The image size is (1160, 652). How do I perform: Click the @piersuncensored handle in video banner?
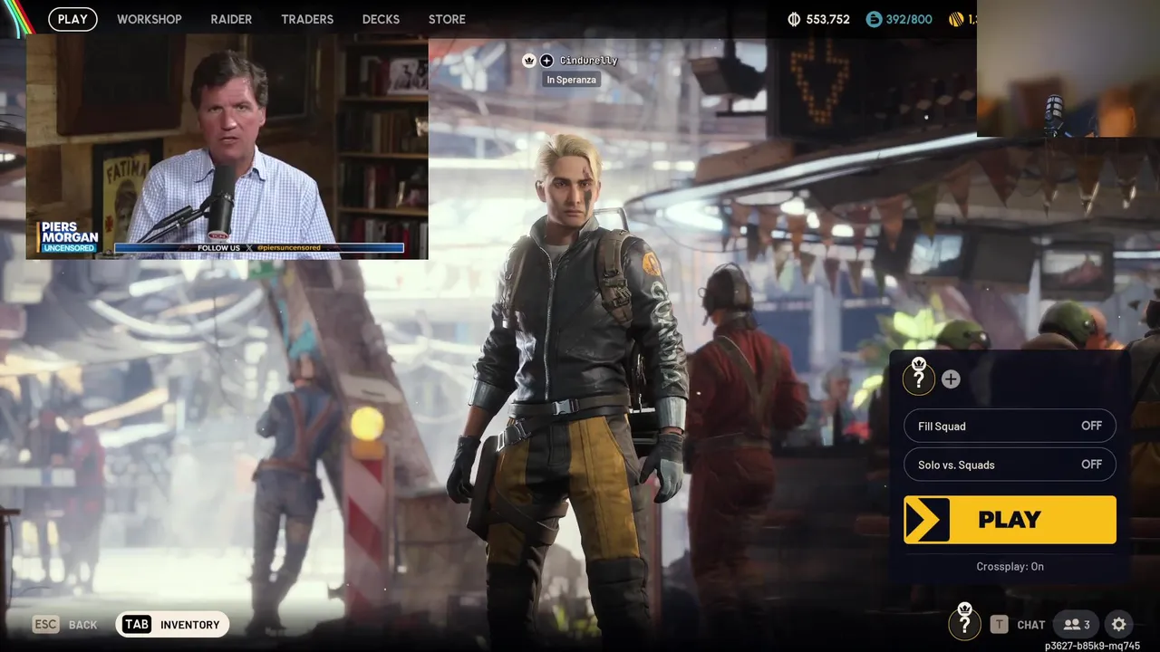(x=287, y=248)
